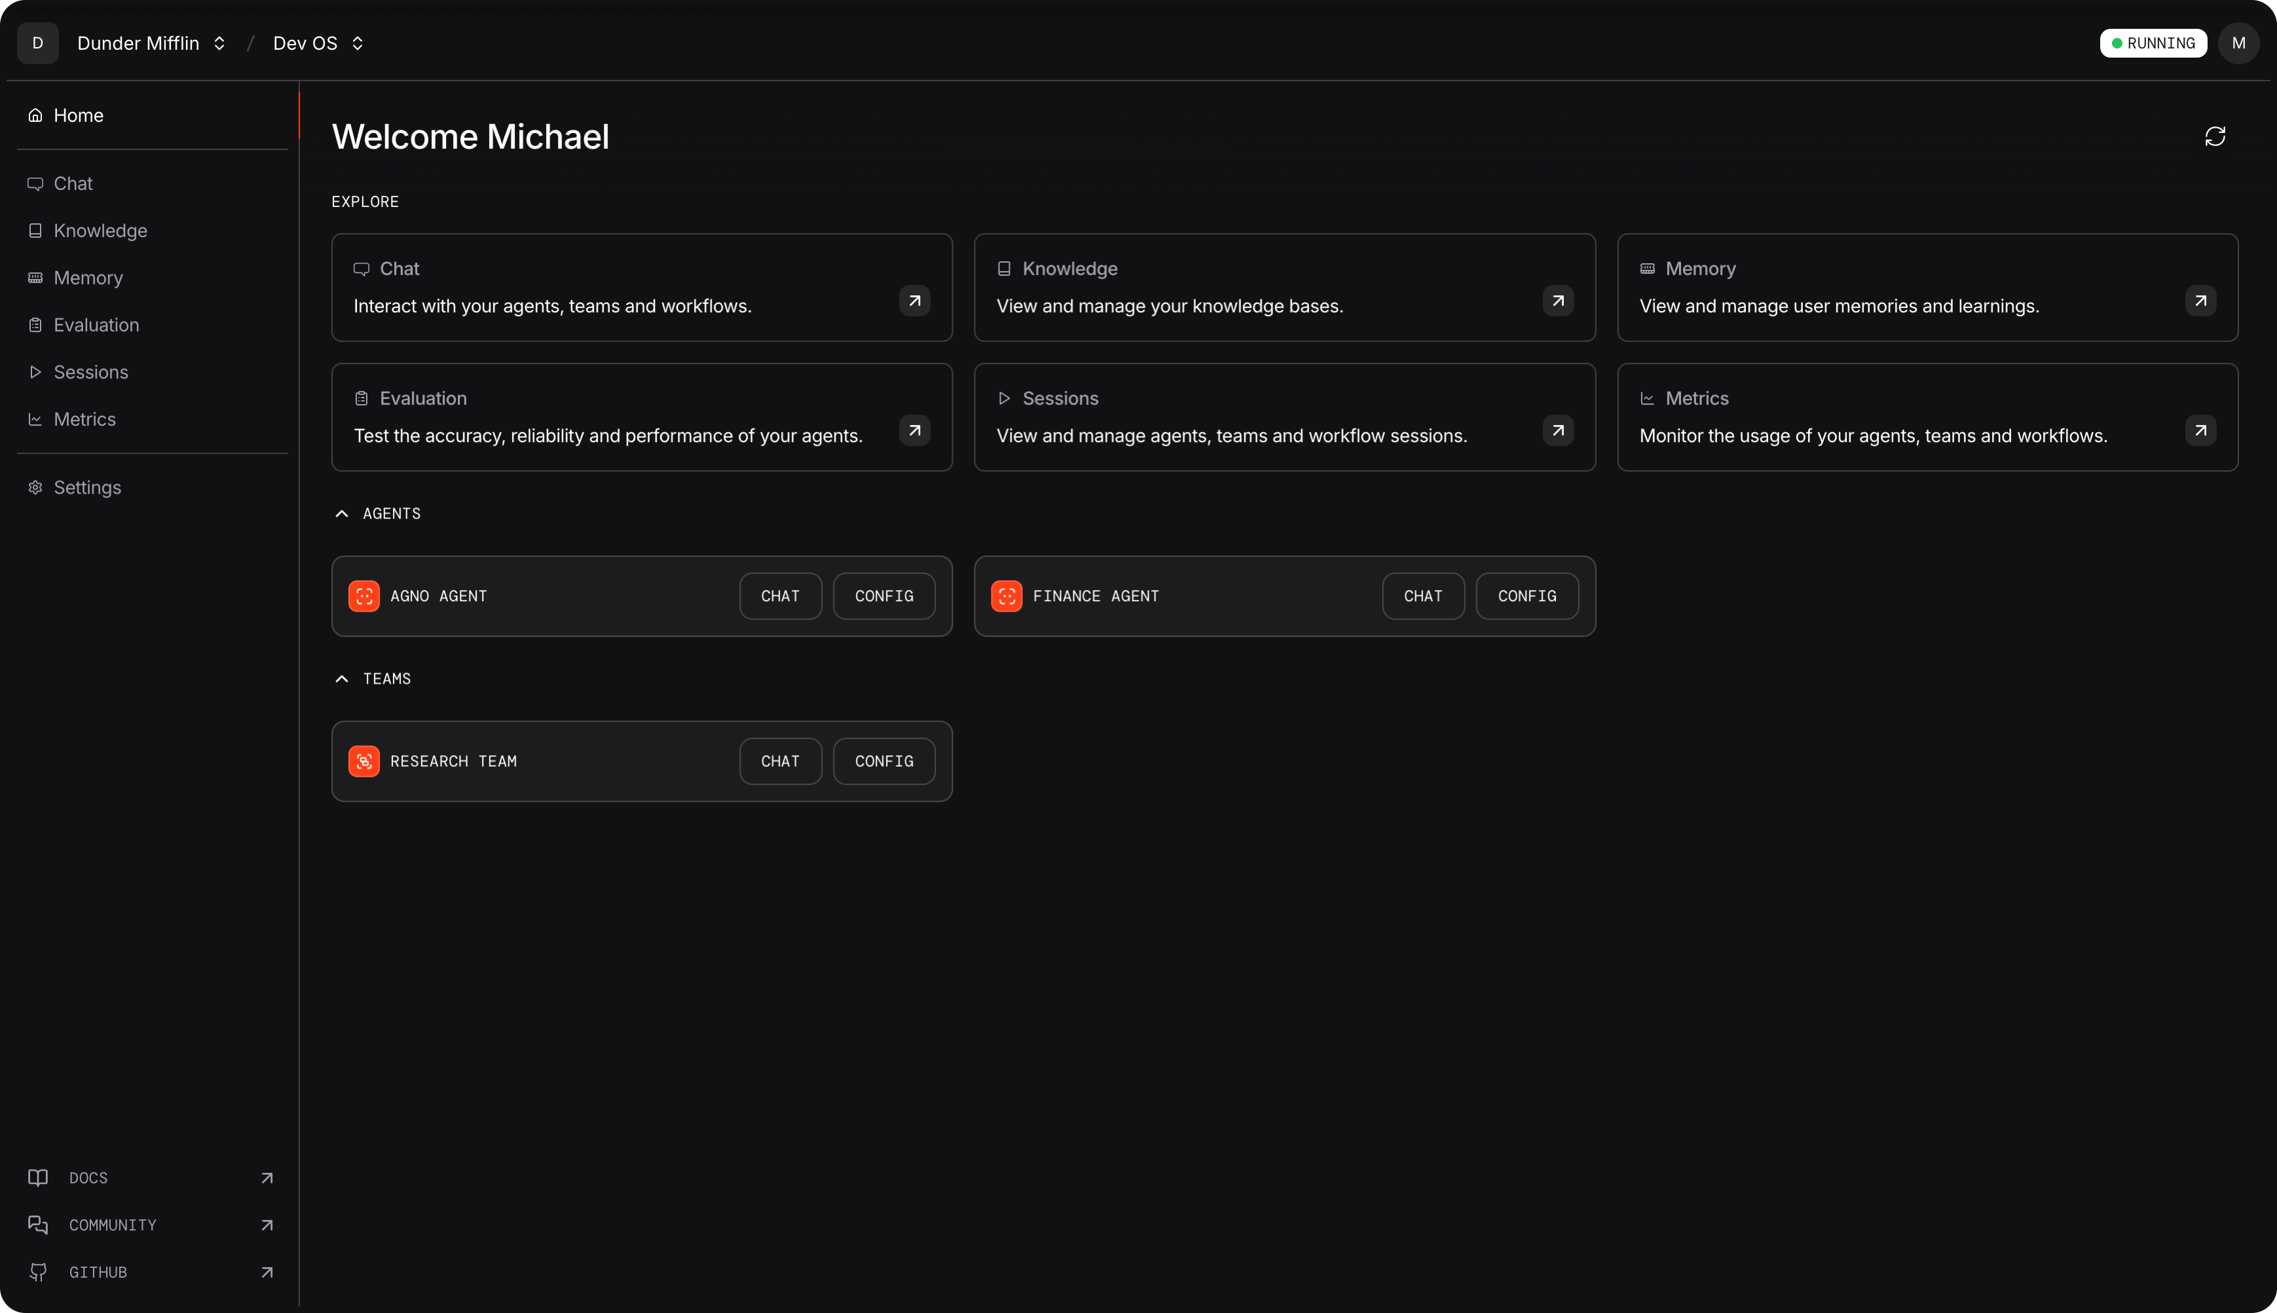Select the Chat icon in the sidebar
Image resolution: width=2277 pixels, height=1313 pixels.
[35, 183]
